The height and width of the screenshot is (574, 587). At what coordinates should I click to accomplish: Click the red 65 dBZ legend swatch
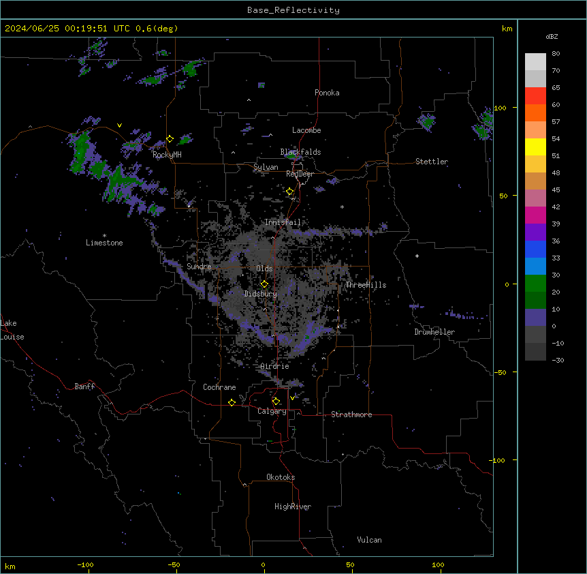coord(535,96)
